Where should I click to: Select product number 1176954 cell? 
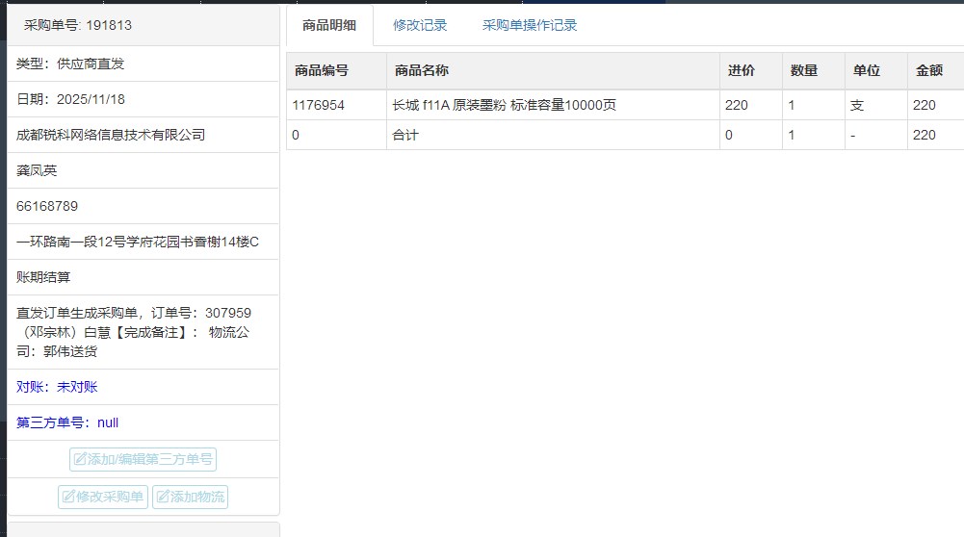[x=319, y=106]
